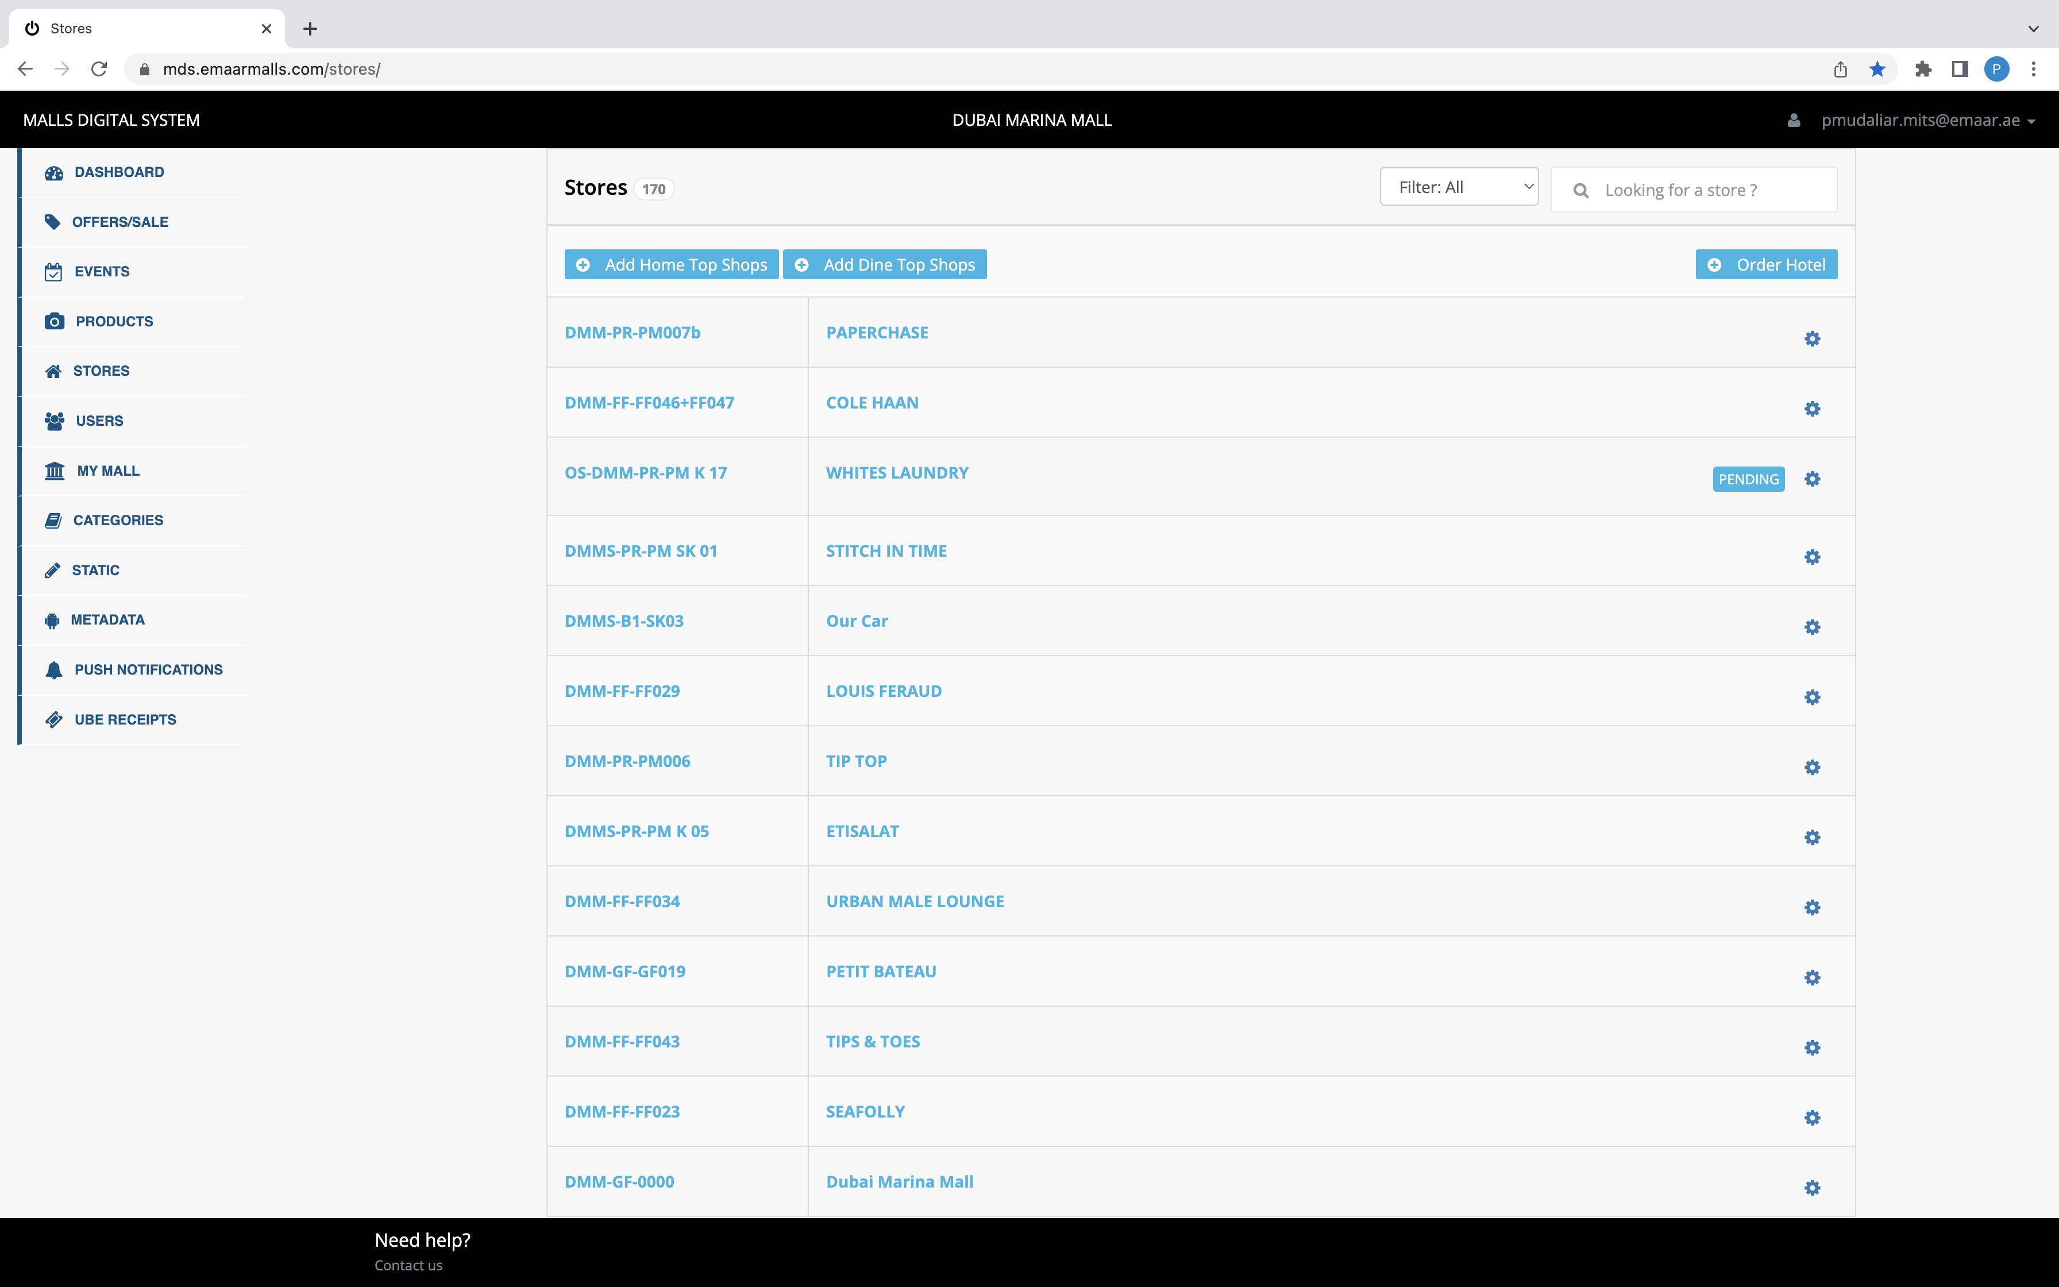Screen dimensions: 2059x1287
Task: Click the gear icon on Our Car row
Action: [1813, 627]
